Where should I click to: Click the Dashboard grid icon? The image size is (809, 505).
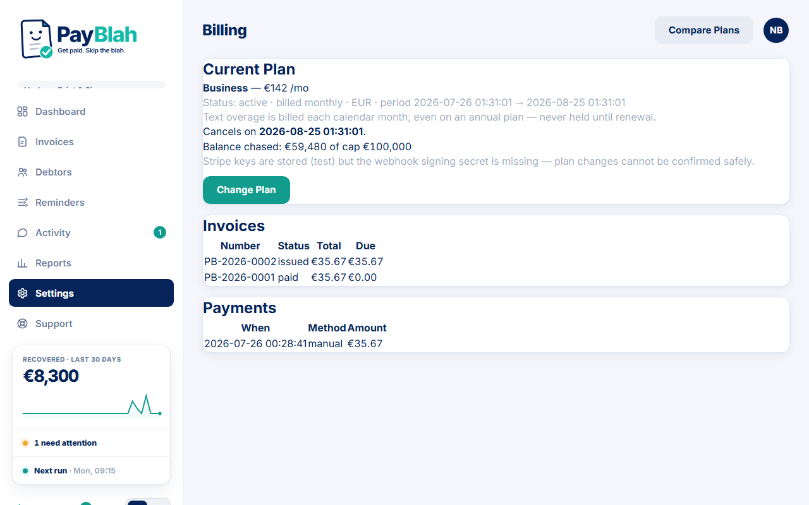(23, 112)
